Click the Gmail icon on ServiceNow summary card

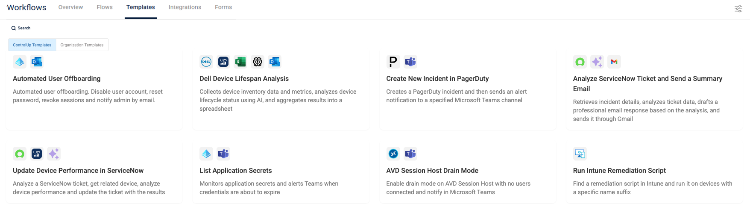(614, 62)
